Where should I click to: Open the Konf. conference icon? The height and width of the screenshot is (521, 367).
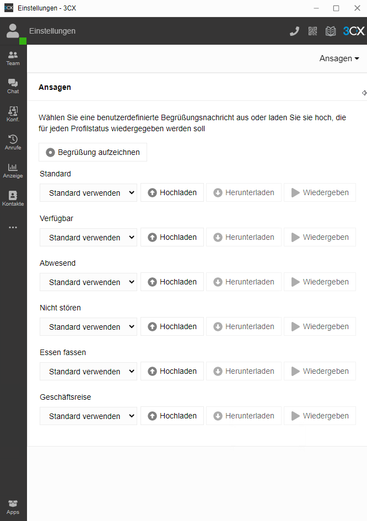pyautogui.click(x=13, y=114)
